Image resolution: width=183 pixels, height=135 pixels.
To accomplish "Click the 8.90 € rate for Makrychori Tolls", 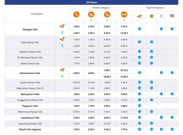I will tap(124, 94).
